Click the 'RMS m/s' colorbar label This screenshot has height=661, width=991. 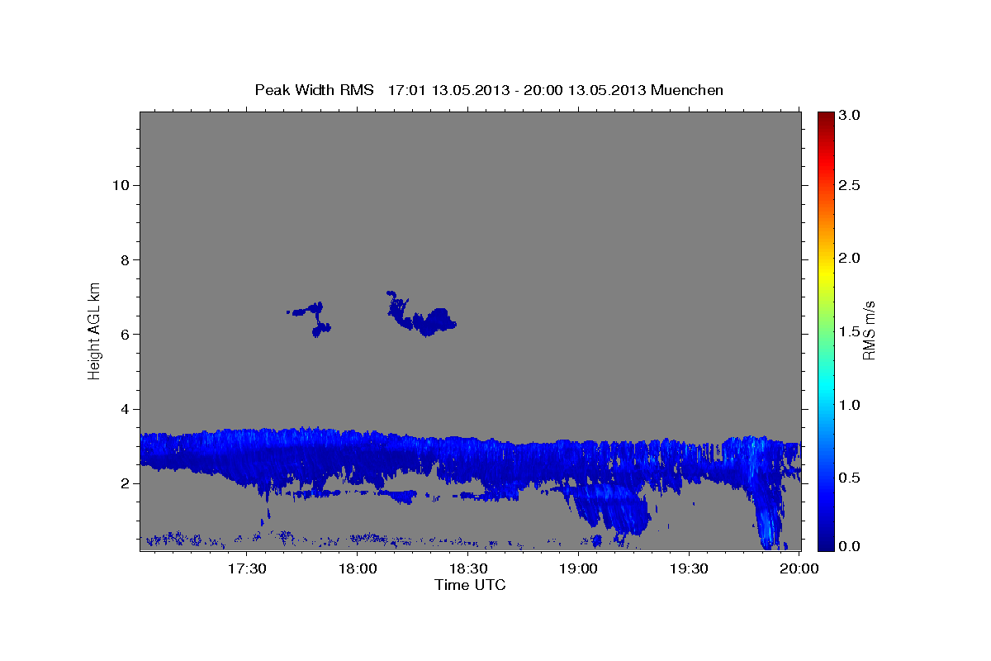[x=868, y=331]
